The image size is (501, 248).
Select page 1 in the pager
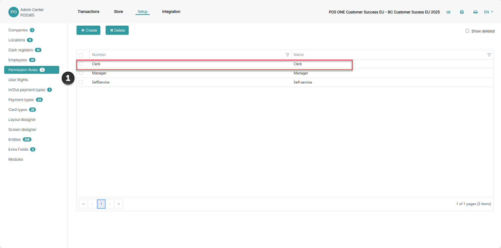point(101,204)
